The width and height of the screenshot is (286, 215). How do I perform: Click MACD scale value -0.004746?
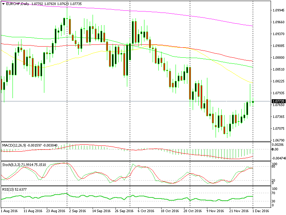(278, 158)
